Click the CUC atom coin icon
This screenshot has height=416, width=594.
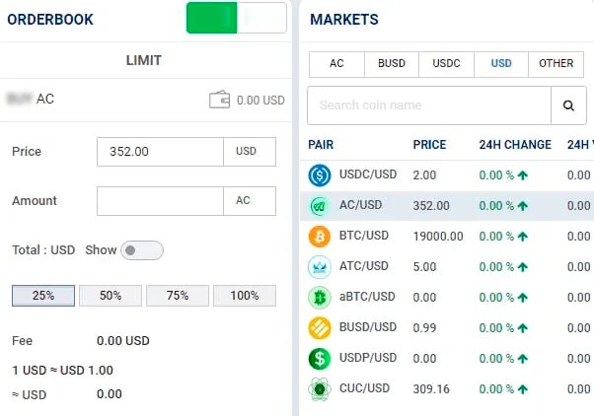point(320,388)
